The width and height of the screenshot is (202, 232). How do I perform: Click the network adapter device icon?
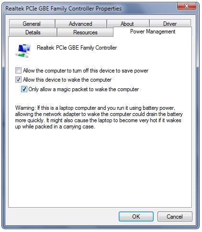click(x=23, y=51)
